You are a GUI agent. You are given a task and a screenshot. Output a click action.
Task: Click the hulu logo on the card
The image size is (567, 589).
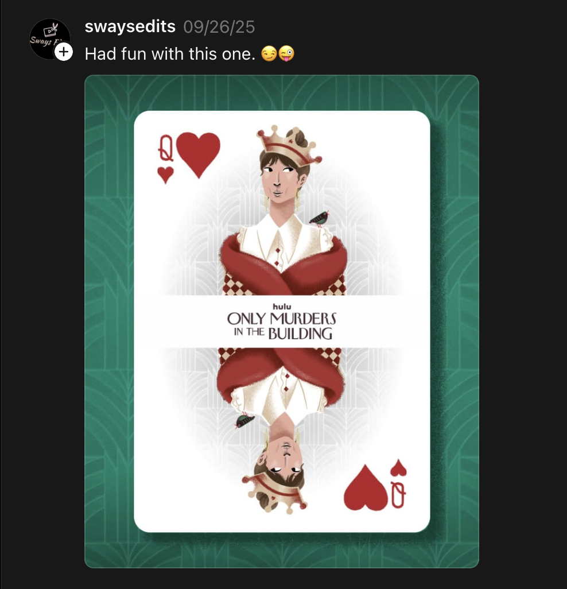[282, 307]
